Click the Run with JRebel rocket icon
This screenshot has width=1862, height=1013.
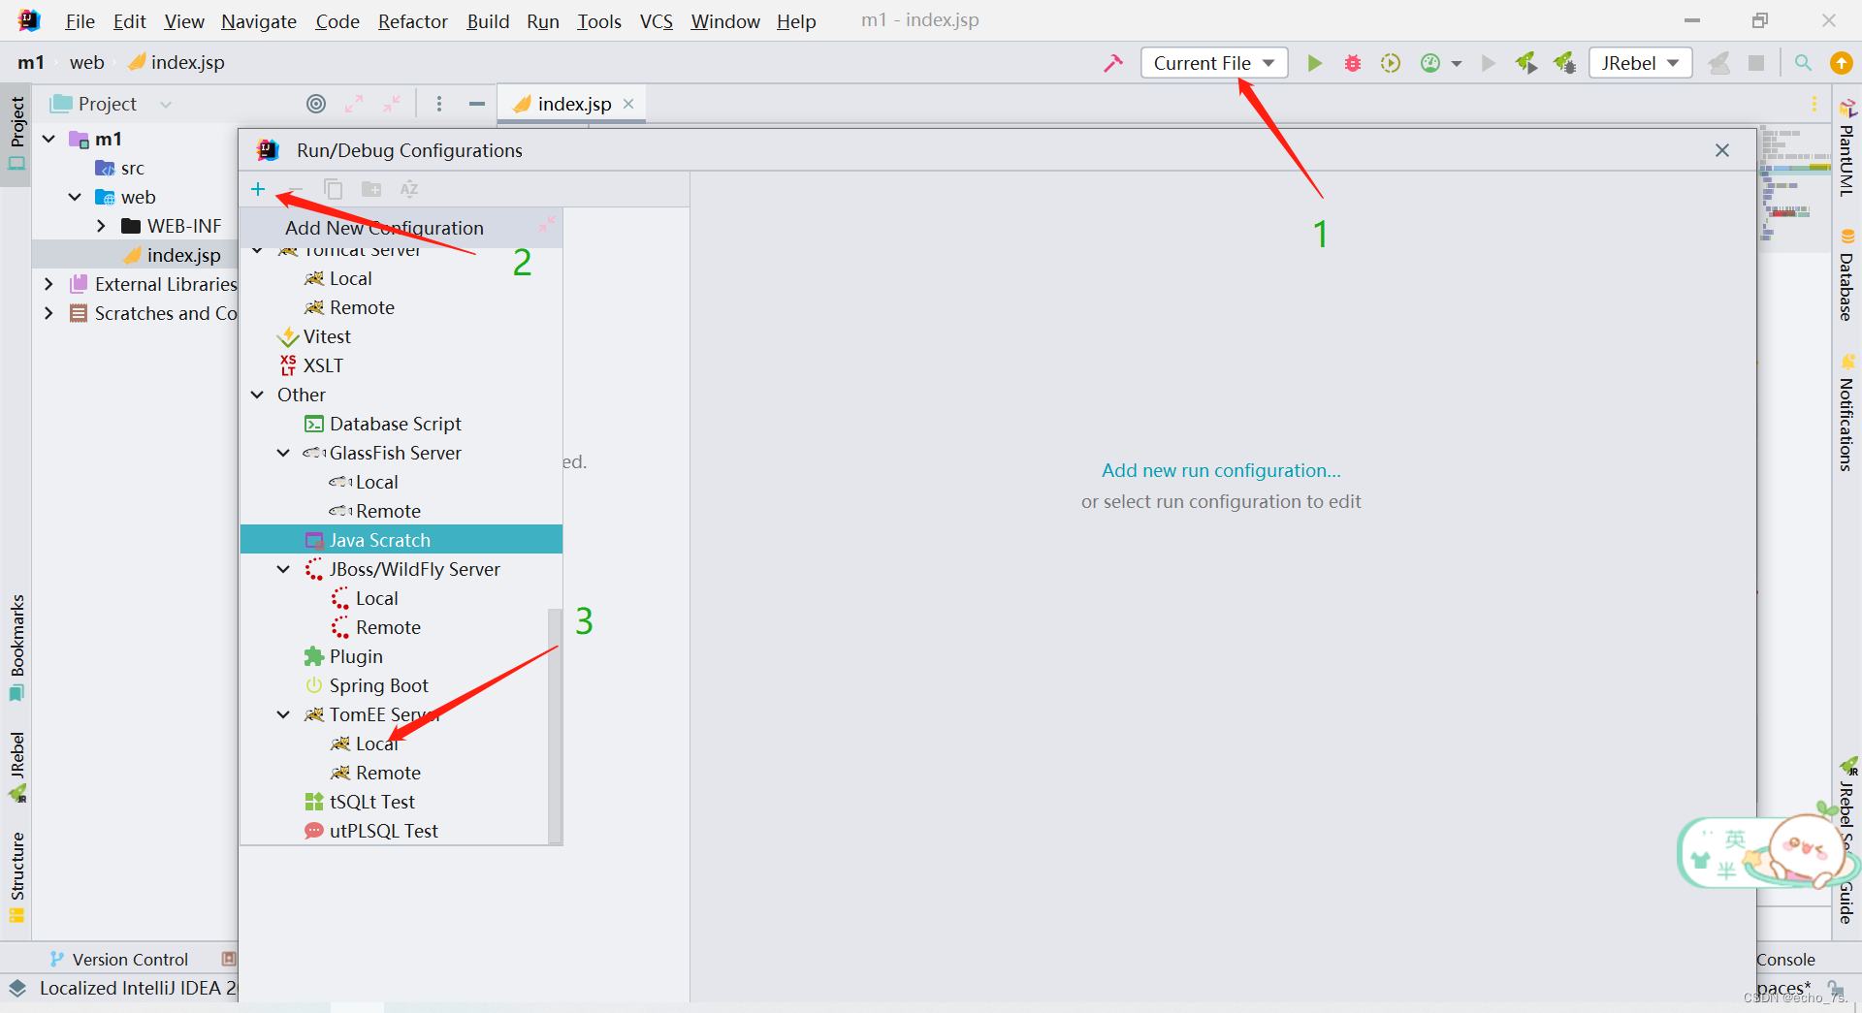tap(1526, 63)
